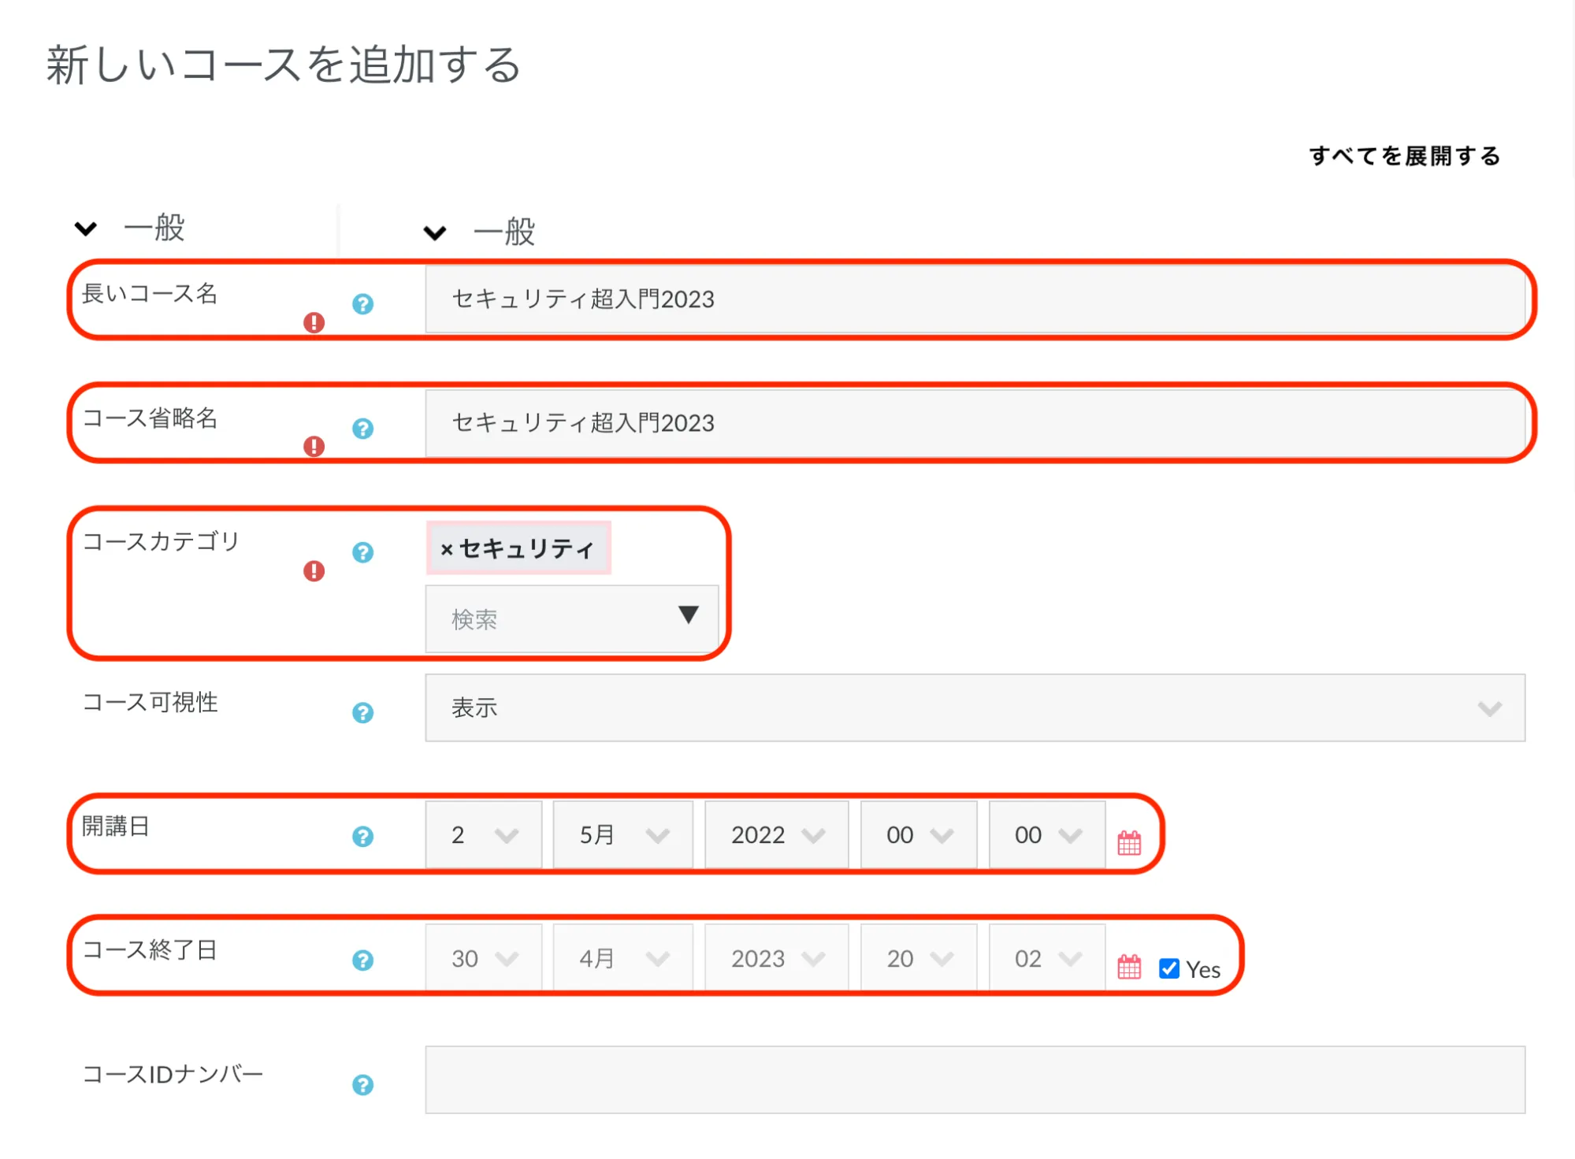Open the 開講日 month dropdown showing 5月
The image size is (1575, 1159).
click(622, 835)
